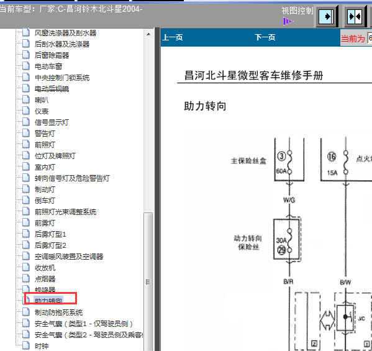Open the 前照灯 entry
372x351 pixels.
tap(45, 145)
